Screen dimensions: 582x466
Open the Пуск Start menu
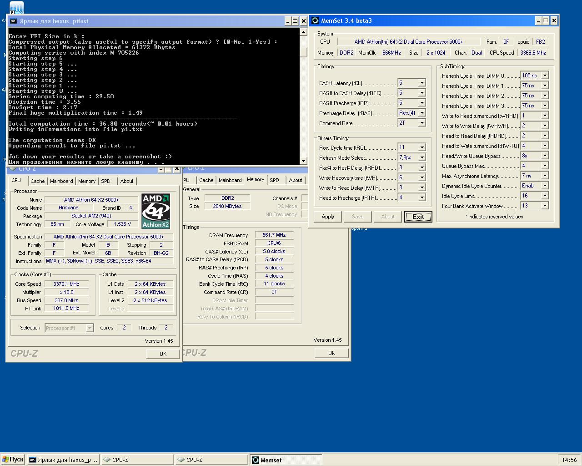(13, 460)
